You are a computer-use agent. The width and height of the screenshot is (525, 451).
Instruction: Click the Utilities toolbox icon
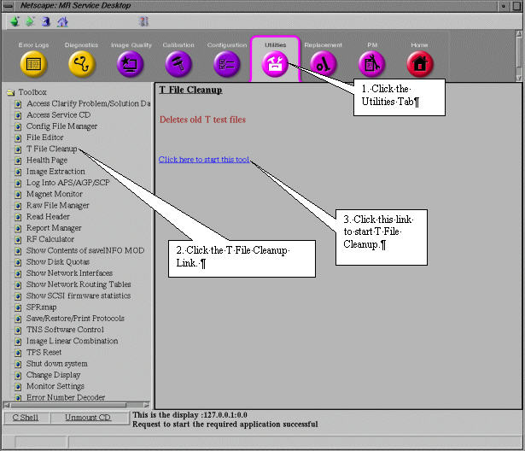(x=275, y=63)
